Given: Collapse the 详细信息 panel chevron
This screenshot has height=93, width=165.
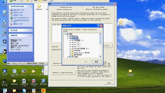Looking at the screenshot, I should pos(31,35).
